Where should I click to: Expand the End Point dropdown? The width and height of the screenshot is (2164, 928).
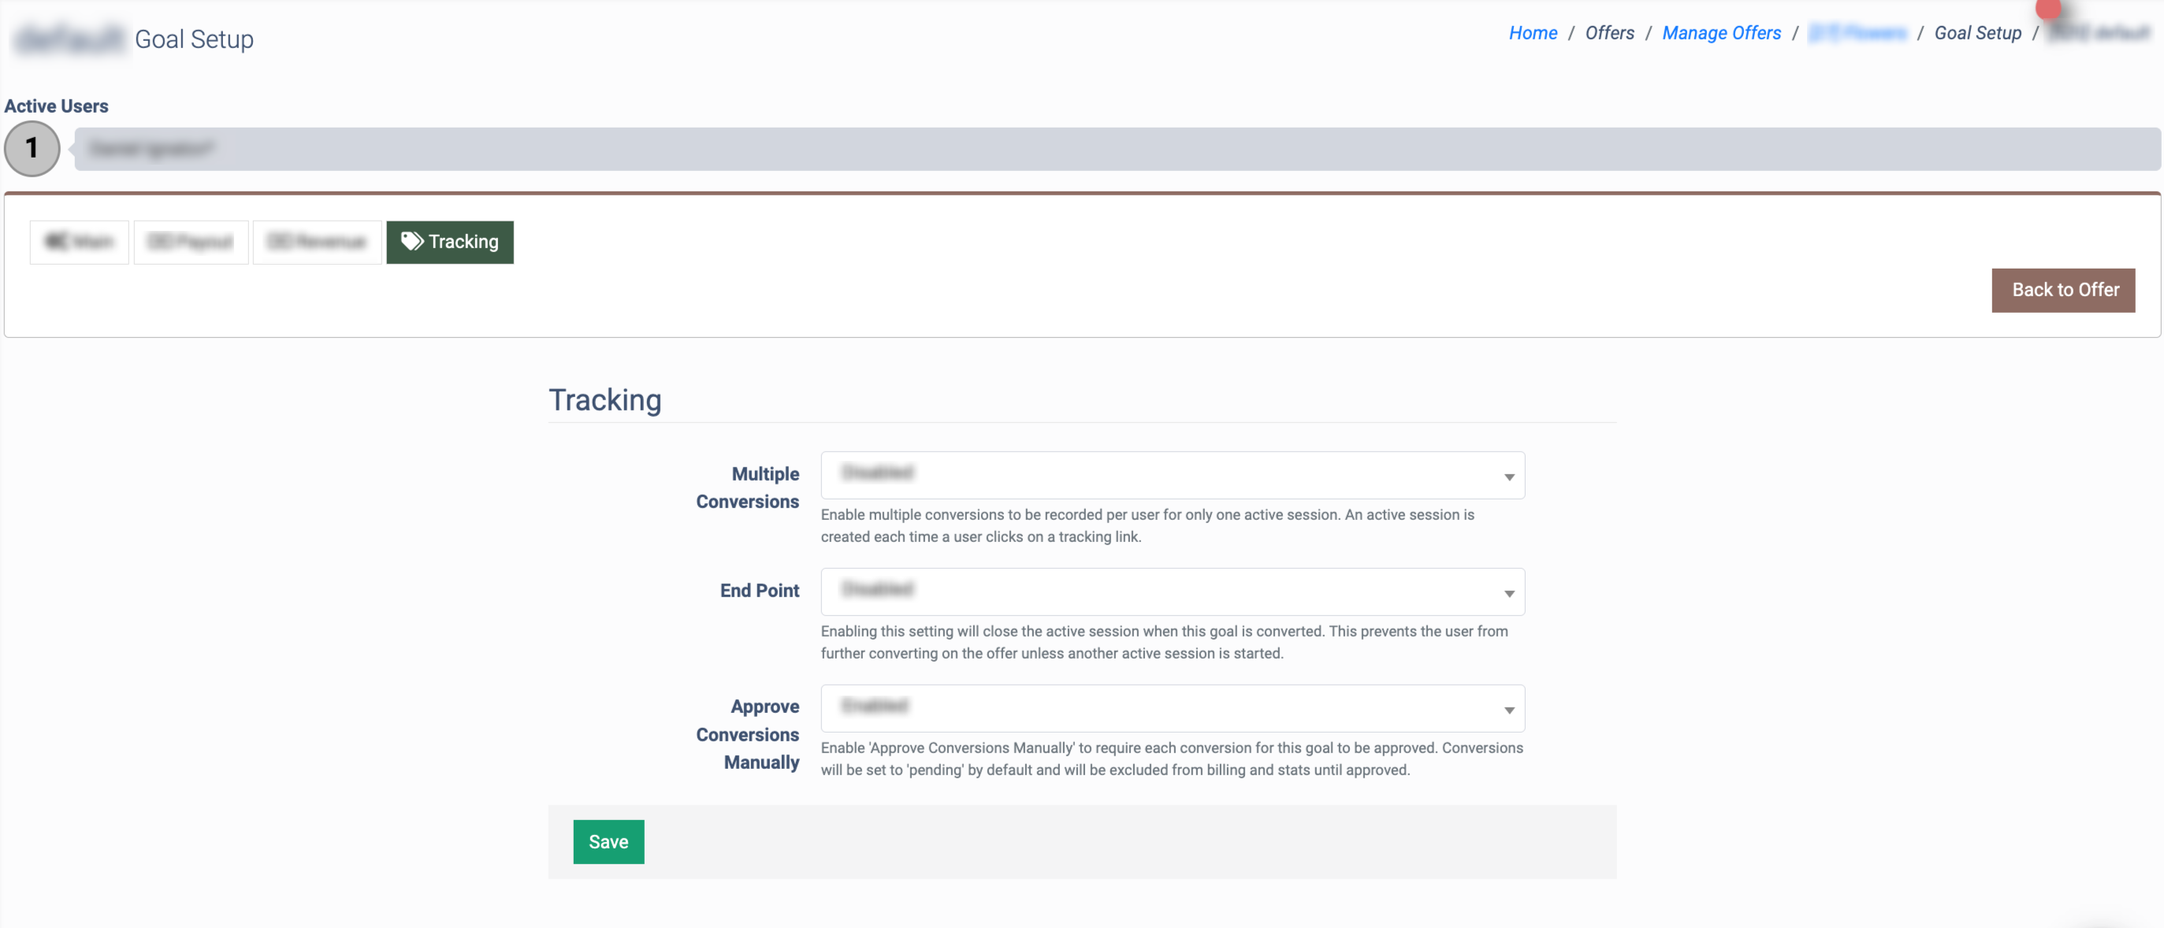point(1172,592)
